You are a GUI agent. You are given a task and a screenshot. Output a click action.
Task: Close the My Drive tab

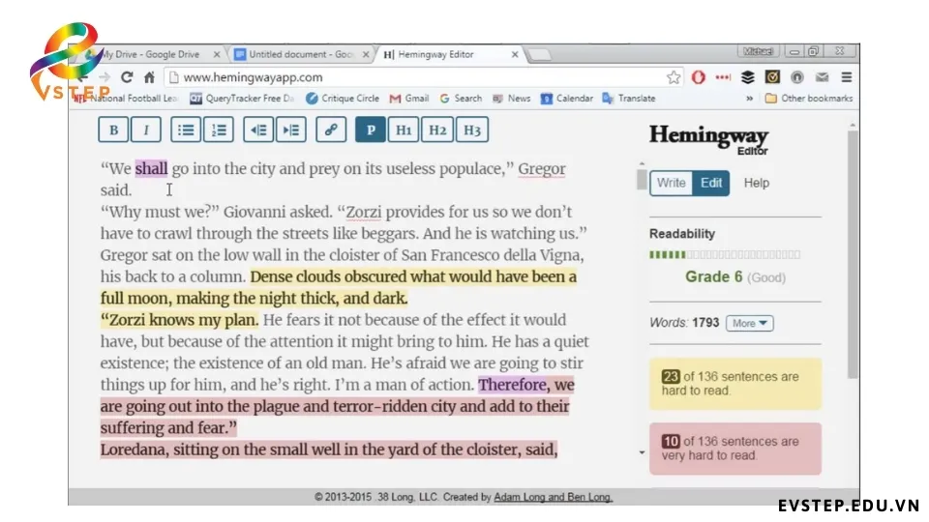217,54
